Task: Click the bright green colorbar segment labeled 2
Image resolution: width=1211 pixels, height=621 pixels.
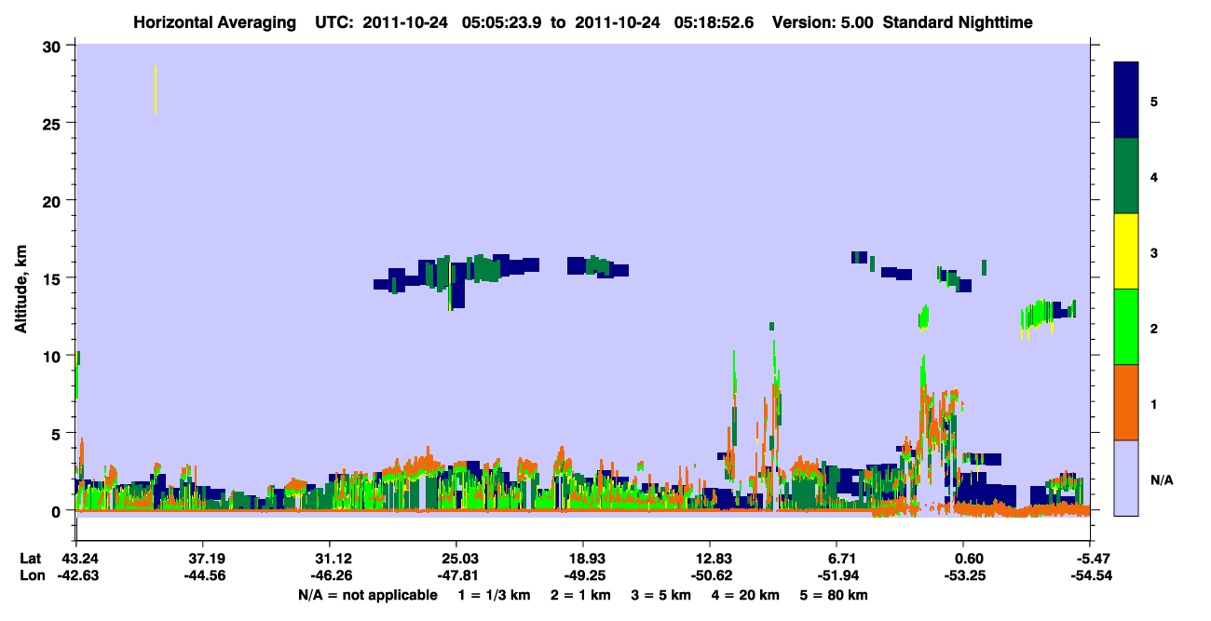Action: point(1126,327)
